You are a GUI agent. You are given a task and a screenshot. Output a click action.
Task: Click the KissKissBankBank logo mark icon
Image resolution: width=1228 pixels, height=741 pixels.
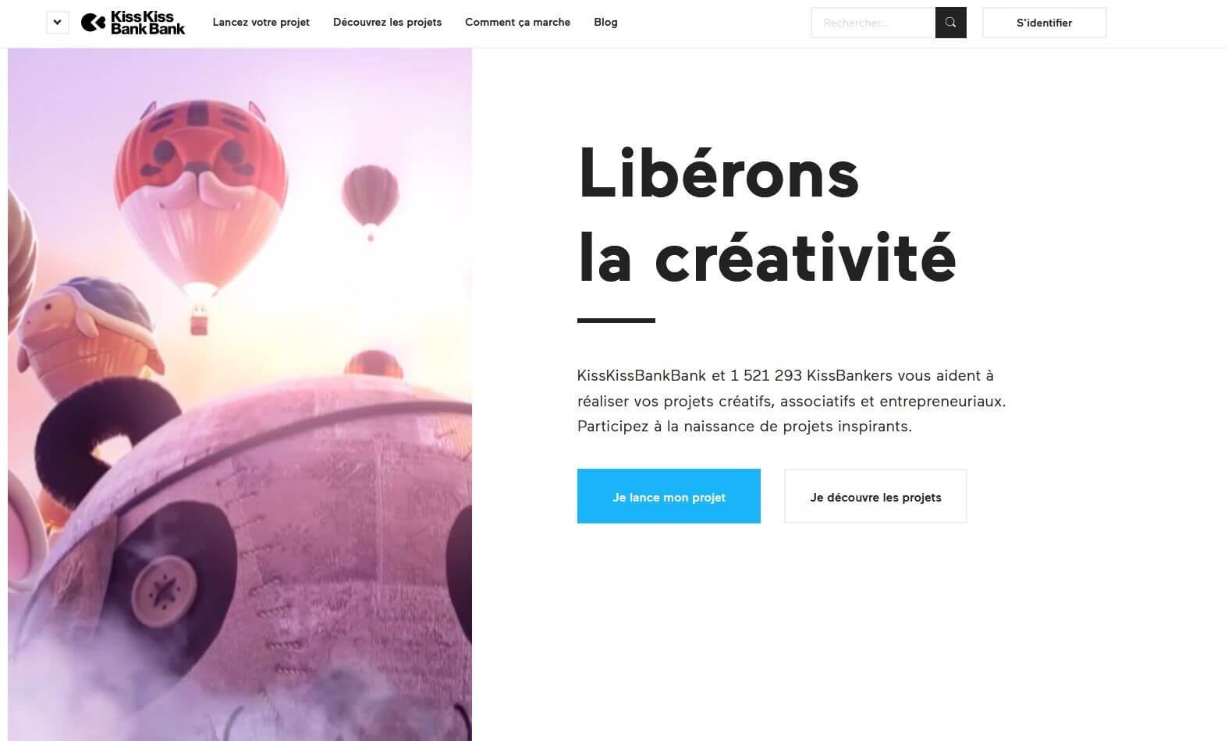tap(93, 23)
